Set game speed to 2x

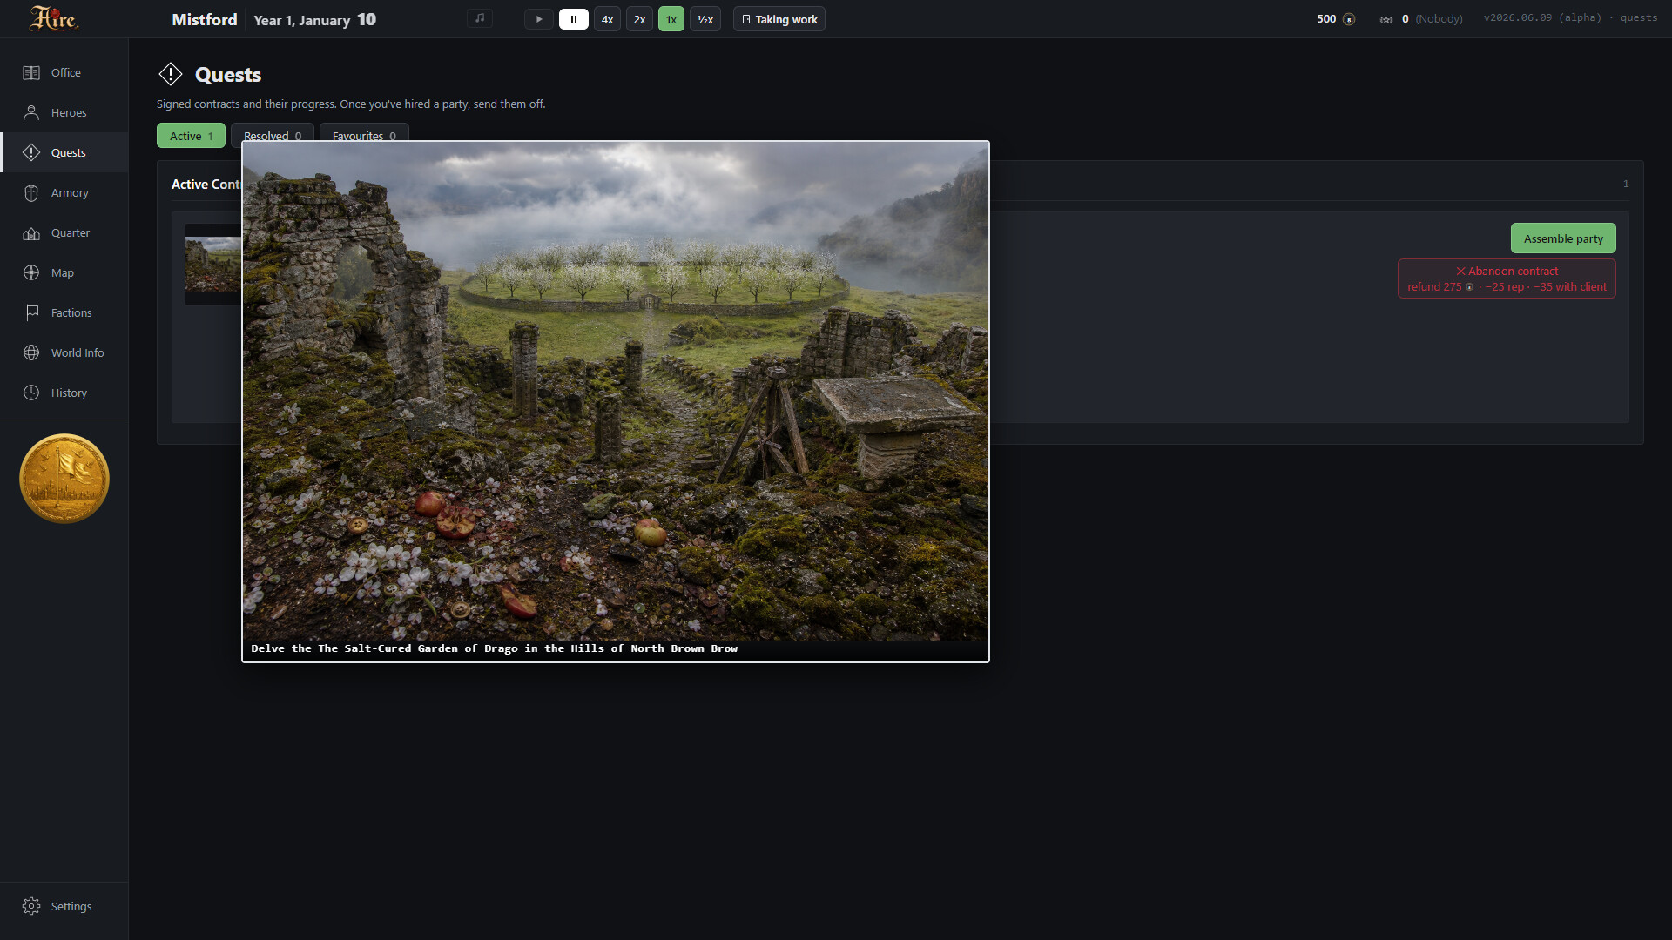tap(640, 19)
